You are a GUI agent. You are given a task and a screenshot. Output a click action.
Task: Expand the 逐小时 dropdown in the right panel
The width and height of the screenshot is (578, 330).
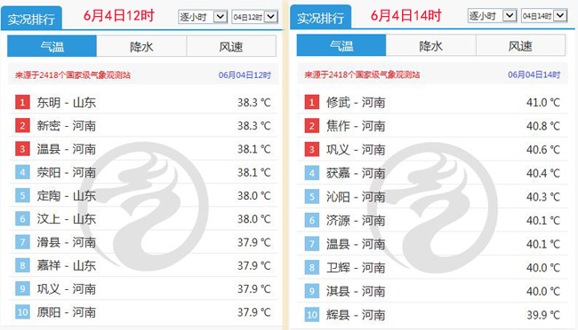492,16
